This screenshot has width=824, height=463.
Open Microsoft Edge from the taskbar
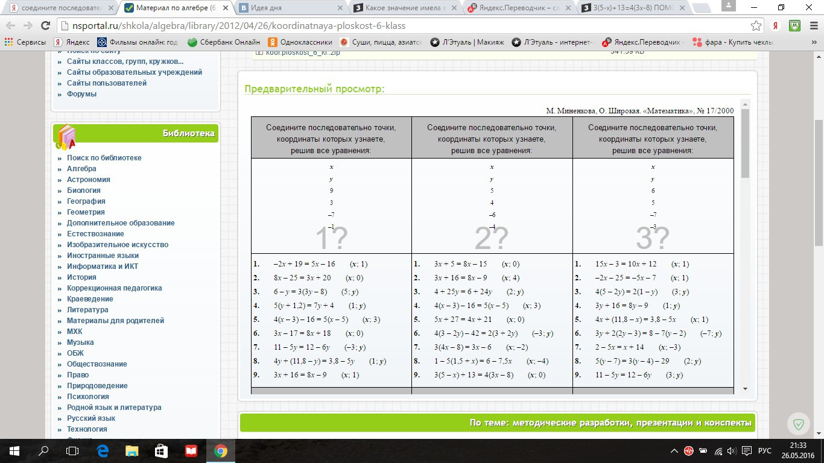click(103, 451)
